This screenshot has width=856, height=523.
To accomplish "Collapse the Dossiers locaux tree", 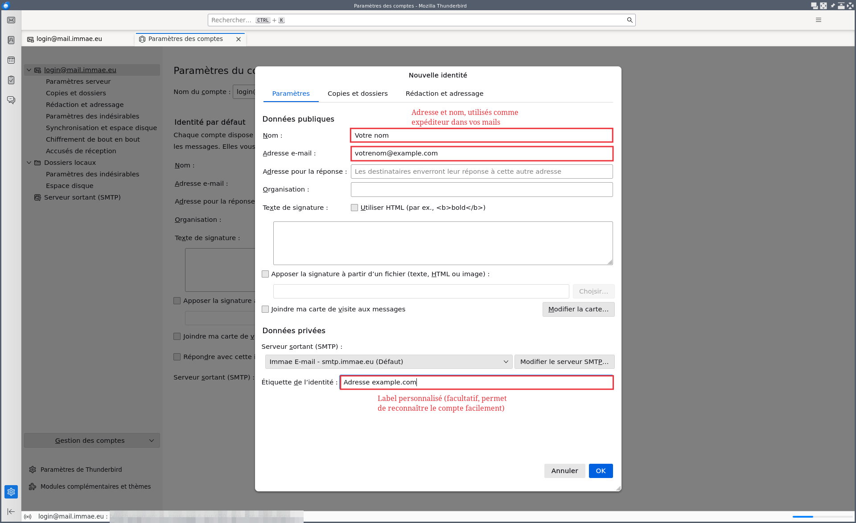I will point(29,163).
